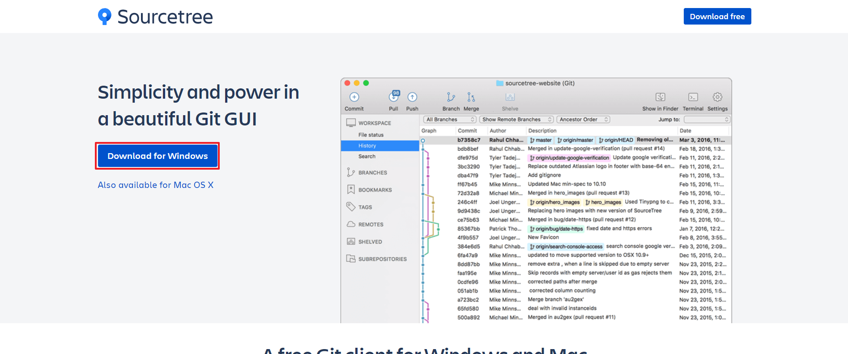Image resolution: width=848 pixels, height=354 pixels.
Task: Click the Pull toolbar icon
Action: coord(394,96)
